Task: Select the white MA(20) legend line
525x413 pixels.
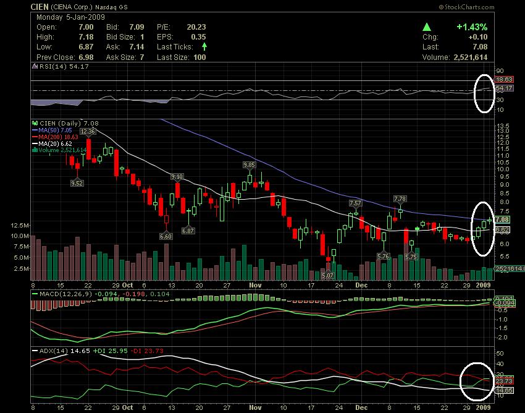Action: 35,144
